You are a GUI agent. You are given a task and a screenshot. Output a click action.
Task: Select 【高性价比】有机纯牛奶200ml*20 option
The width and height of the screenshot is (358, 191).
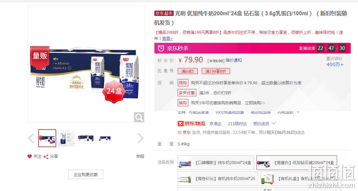coord(218,179)
